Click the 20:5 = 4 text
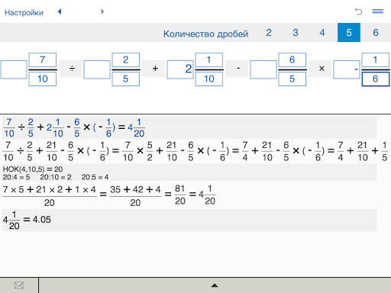Image resolution: width=391 pixels, height=293 pixels. (x=95, y=177)
